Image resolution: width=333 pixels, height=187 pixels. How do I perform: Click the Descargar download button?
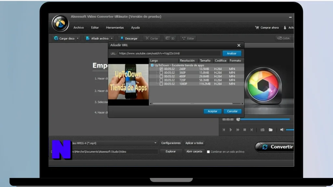(x=129, y=38)
